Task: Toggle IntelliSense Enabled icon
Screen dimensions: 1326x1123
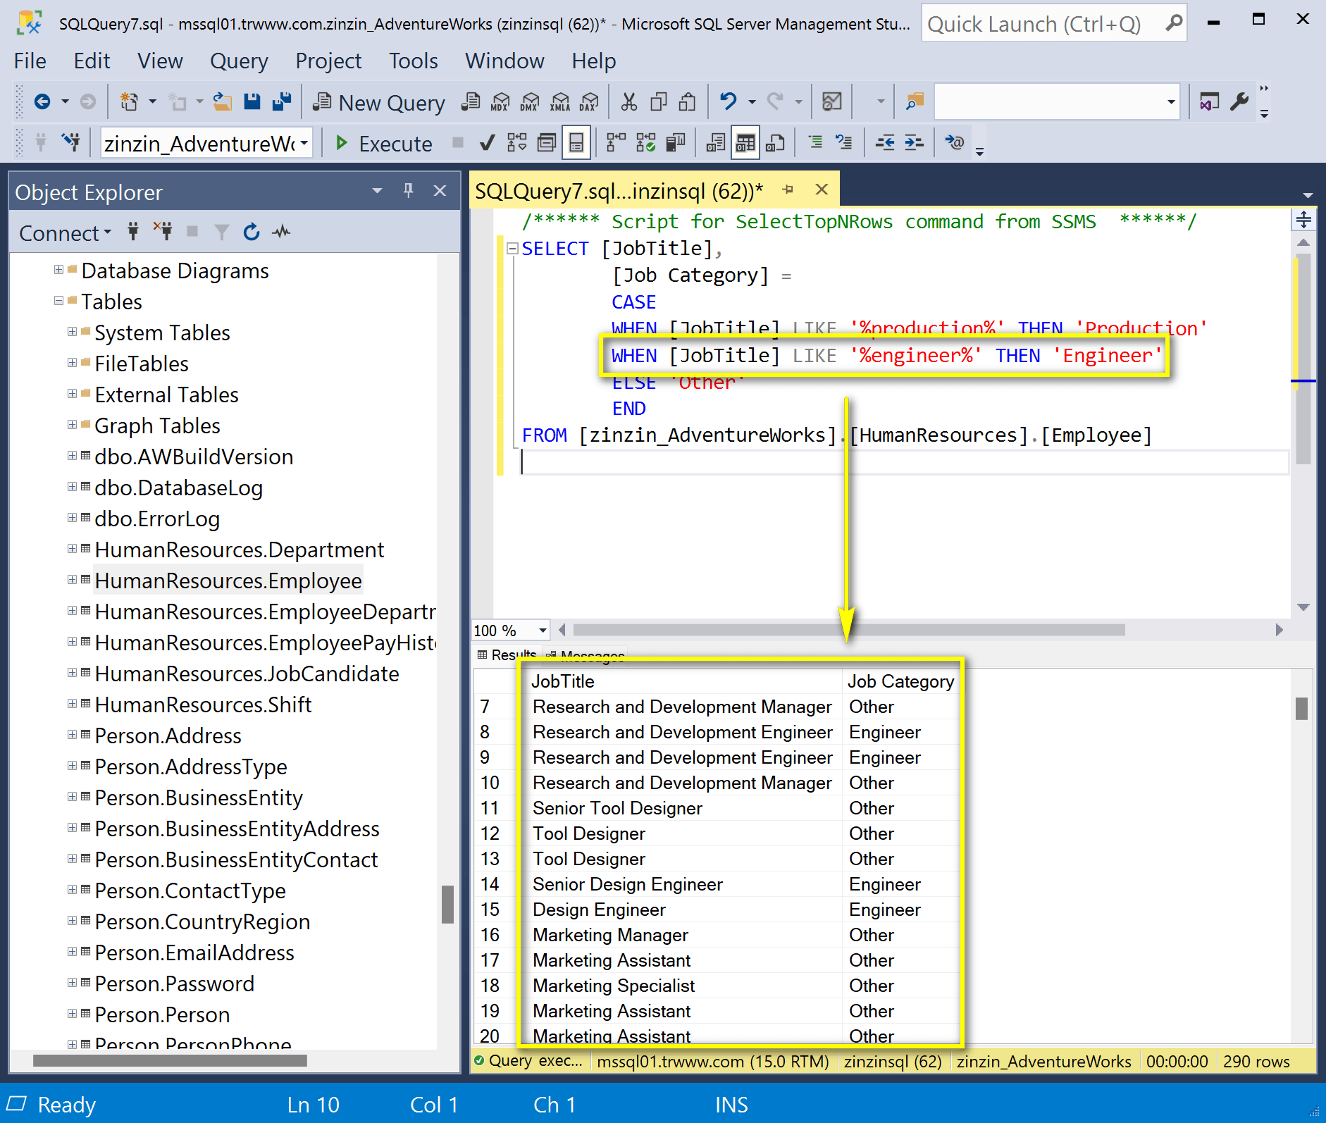Action: pyautogui.click(x=576, y=144)
